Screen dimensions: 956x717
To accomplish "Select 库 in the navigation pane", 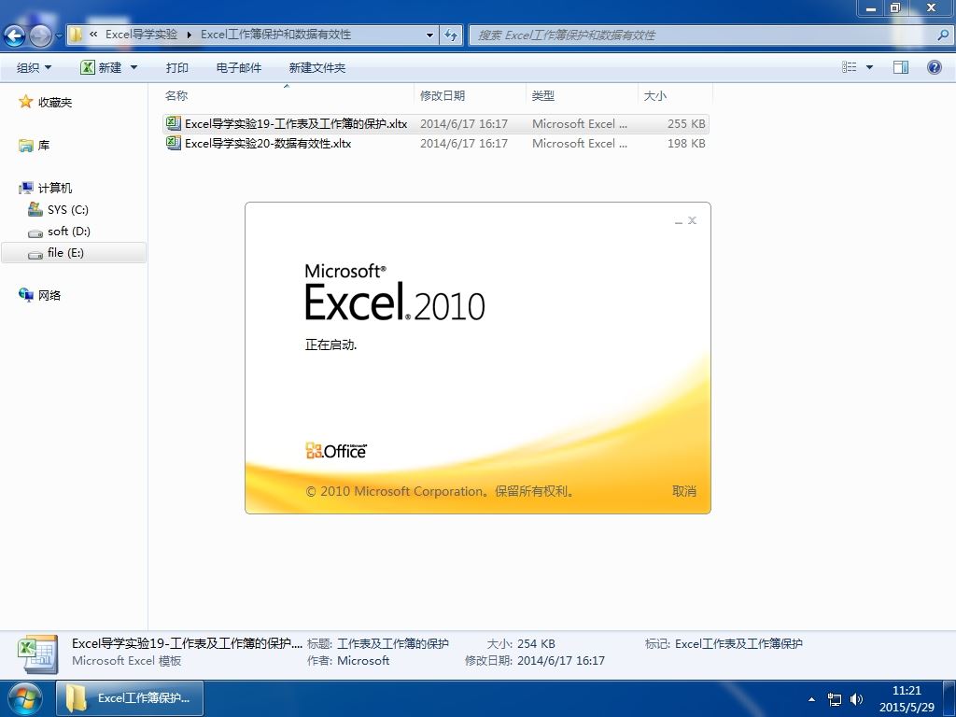I will pyautogui.click(x=44, y=146).
